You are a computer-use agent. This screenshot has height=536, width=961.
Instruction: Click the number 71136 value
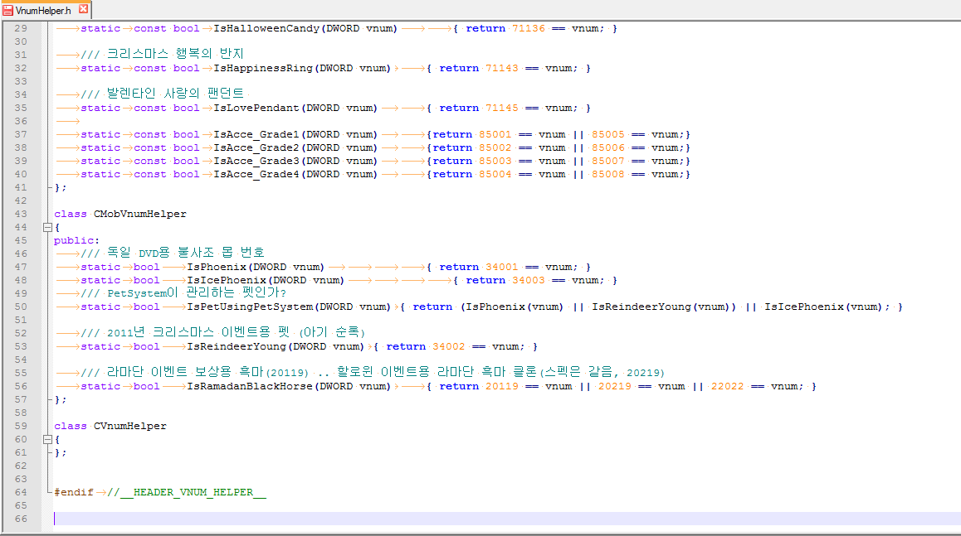(x=529, y=28)
